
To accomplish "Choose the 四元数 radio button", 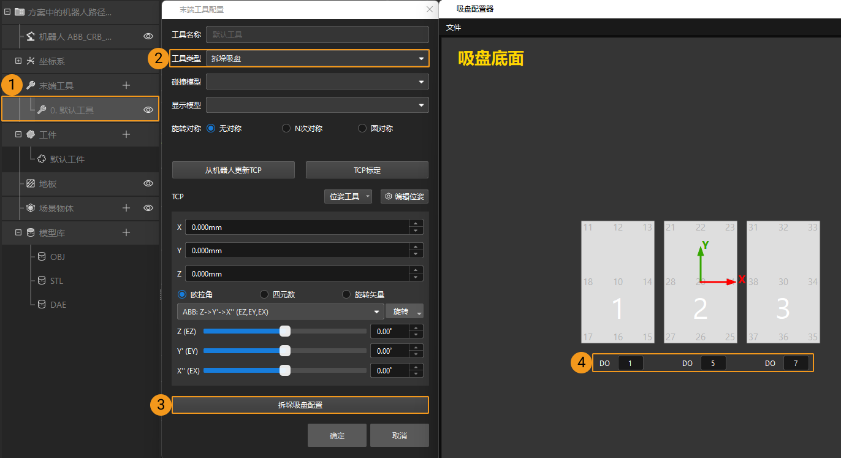I will [265, 294].
